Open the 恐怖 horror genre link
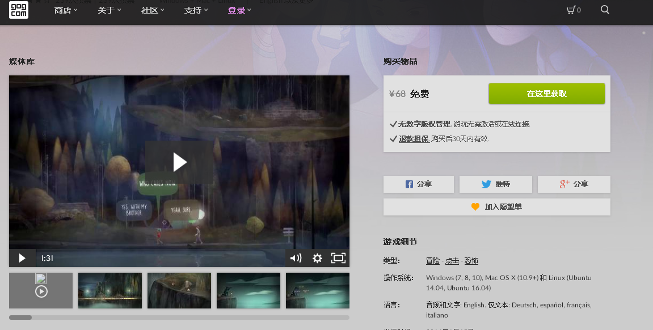 [x=471, y=261]
